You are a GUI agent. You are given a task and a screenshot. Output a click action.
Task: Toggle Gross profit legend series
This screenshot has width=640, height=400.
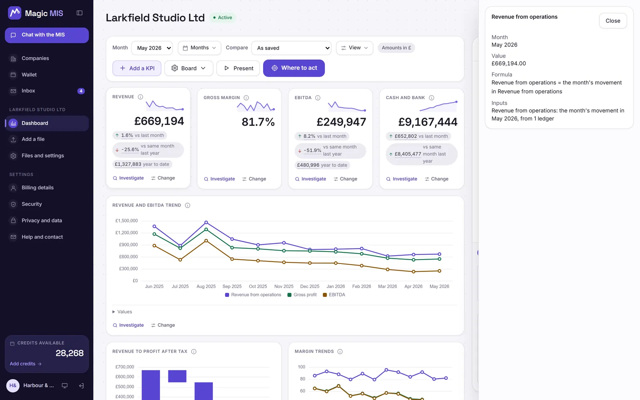click(x=302, y=295)
